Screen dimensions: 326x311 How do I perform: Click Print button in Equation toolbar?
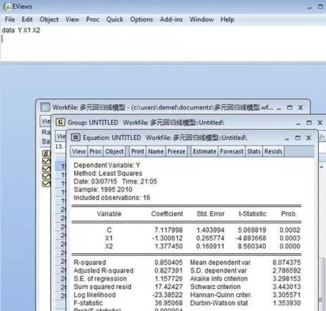pyautogui.click(x=138, y=151)
